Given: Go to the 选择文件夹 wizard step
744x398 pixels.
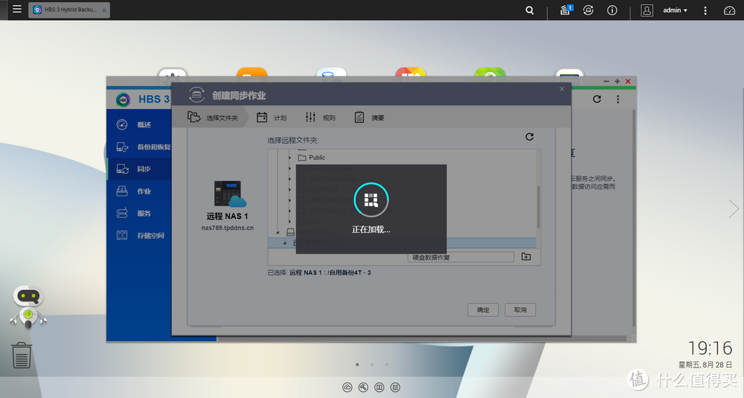Looking at the screenshot, I should (213, 118).
